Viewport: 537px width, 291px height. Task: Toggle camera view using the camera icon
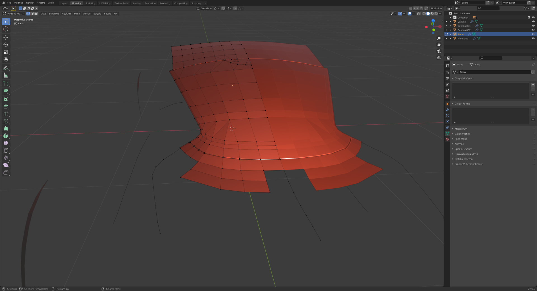[x=439, y=51]
